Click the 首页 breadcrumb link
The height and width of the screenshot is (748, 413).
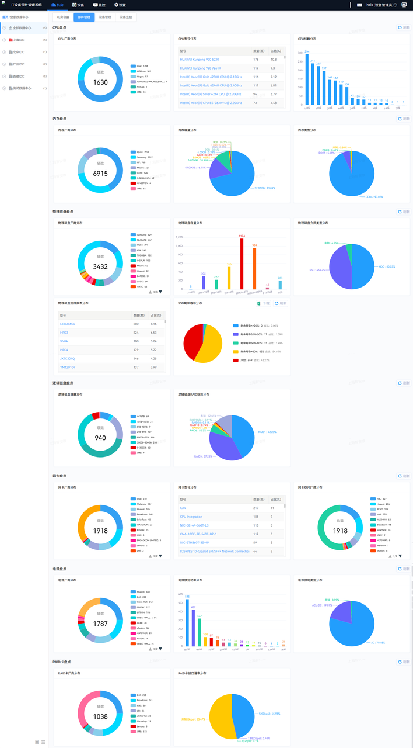click(x=5, y=18)
